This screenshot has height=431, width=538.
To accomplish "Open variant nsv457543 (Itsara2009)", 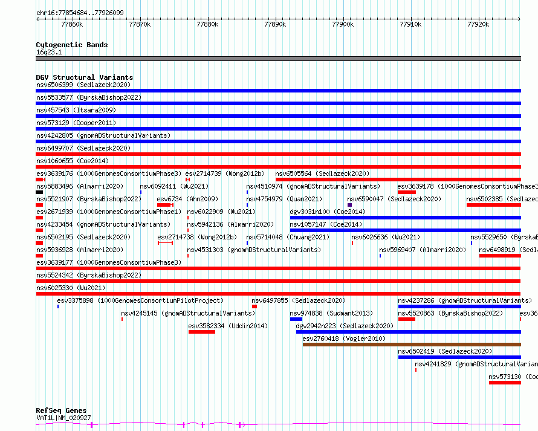I will [76, 110].
